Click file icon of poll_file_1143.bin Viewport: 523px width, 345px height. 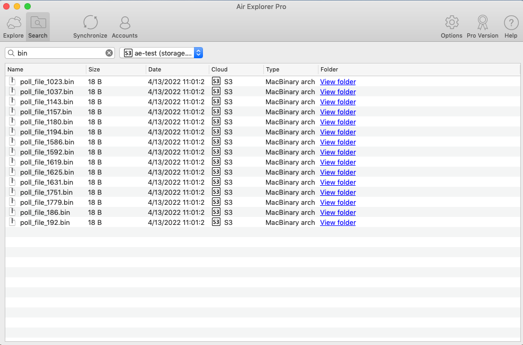(x=12, y=101)
